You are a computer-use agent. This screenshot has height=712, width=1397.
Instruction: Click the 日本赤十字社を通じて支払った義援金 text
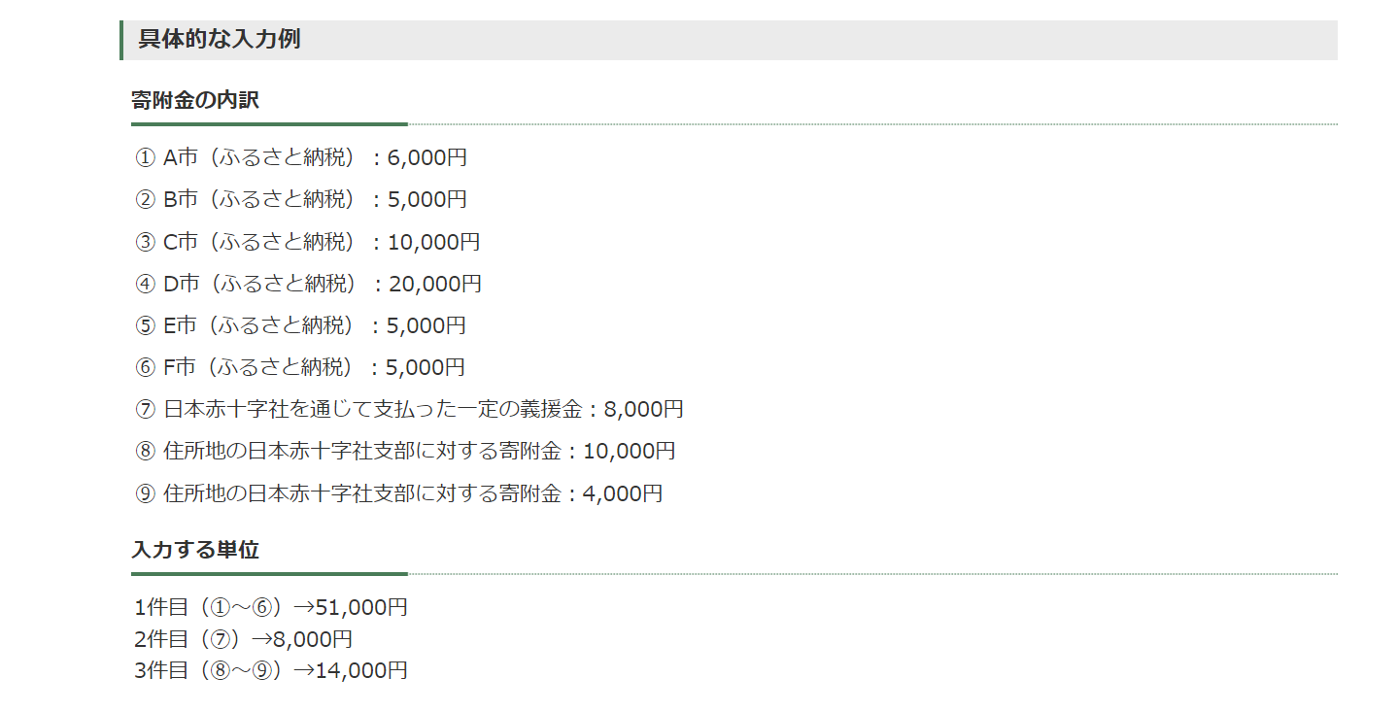click(377, 410)
